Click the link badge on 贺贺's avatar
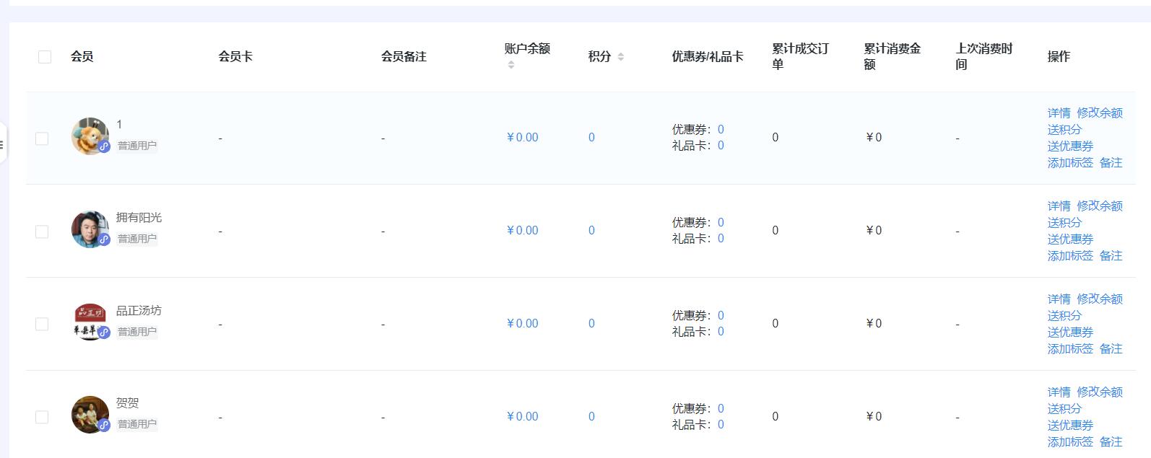The image size is (1151, 458). (x=104, y=426)
